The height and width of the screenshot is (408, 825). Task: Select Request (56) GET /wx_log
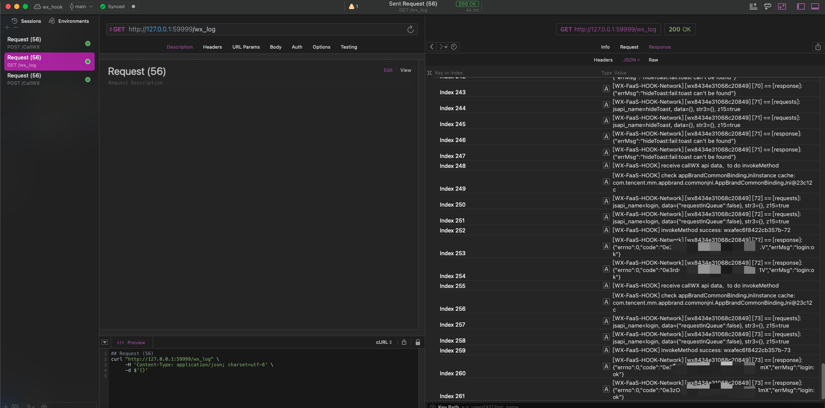pyautogui.click(x=49, y=61)
